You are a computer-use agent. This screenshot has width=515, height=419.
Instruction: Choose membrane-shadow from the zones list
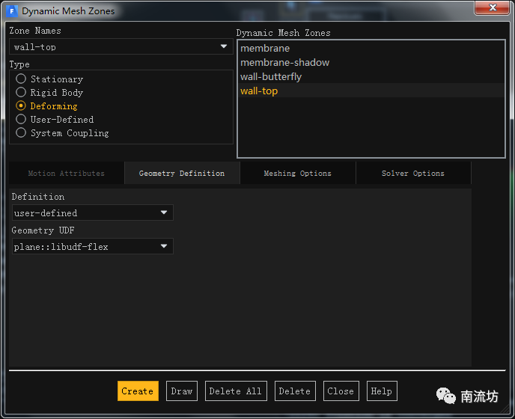(284, 63)
